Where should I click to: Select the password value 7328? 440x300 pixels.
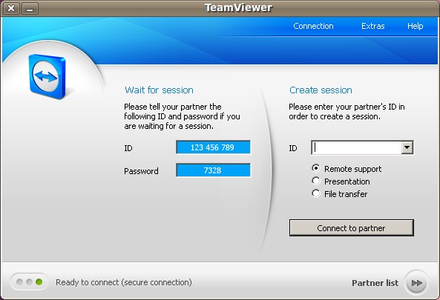coord(213,170)
